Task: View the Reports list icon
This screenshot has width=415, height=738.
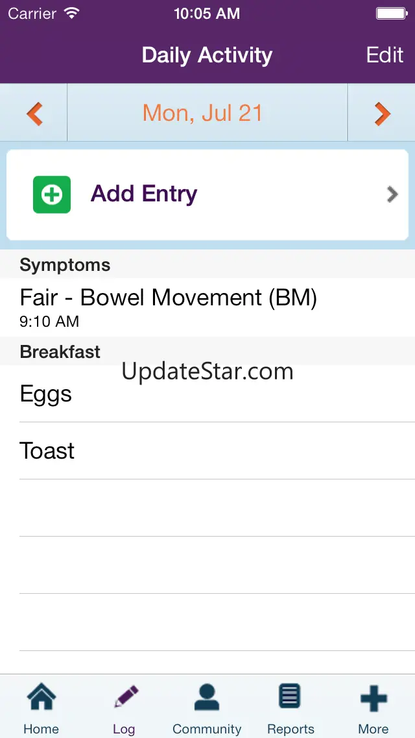Action: point(290,696)
